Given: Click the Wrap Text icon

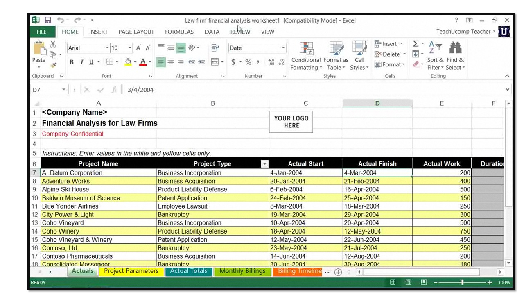Looking at the screenshot, I should [215, 48].
